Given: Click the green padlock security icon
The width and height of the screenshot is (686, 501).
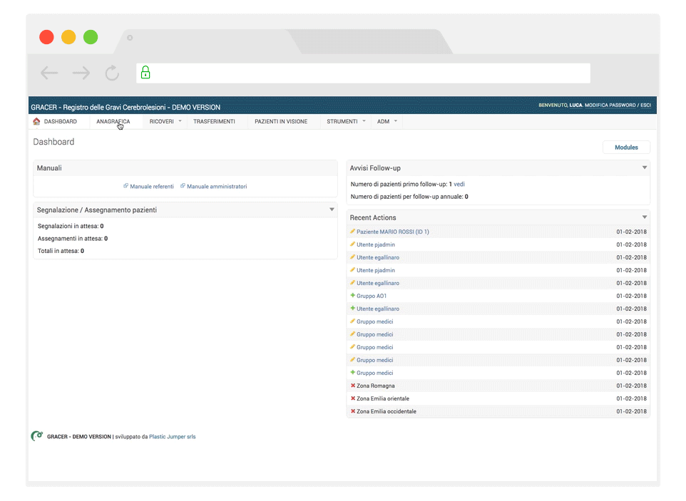Looking at the screenshot, I should point(145,73).
